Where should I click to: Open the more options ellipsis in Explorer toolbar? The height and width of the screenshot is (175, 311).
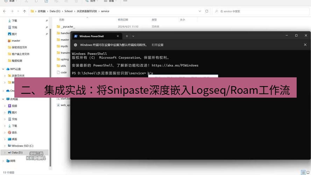pyautogui.click(x=125, y=1)
